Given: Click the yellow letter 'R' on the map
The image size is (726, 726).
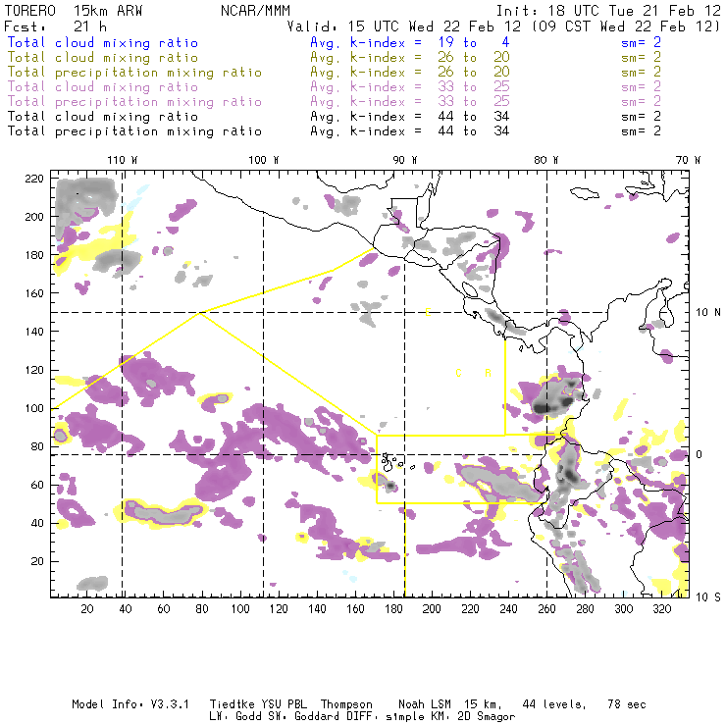Looking at the screenshot, I should coord(488,373).
